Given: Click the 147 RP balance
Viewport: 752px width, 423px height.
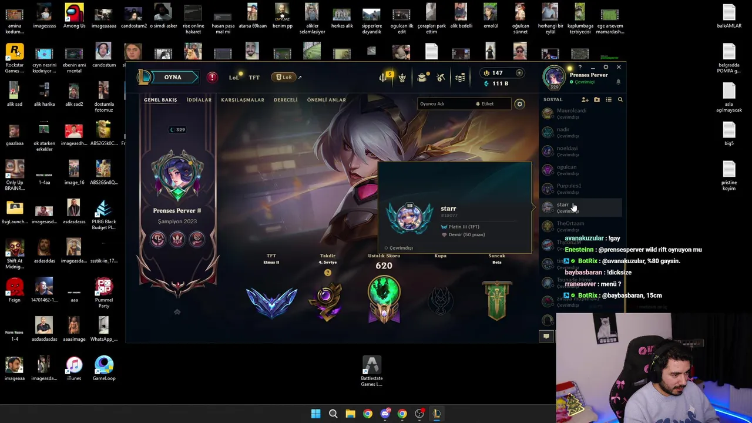Looking at the screenshot, I should point(493,73).
